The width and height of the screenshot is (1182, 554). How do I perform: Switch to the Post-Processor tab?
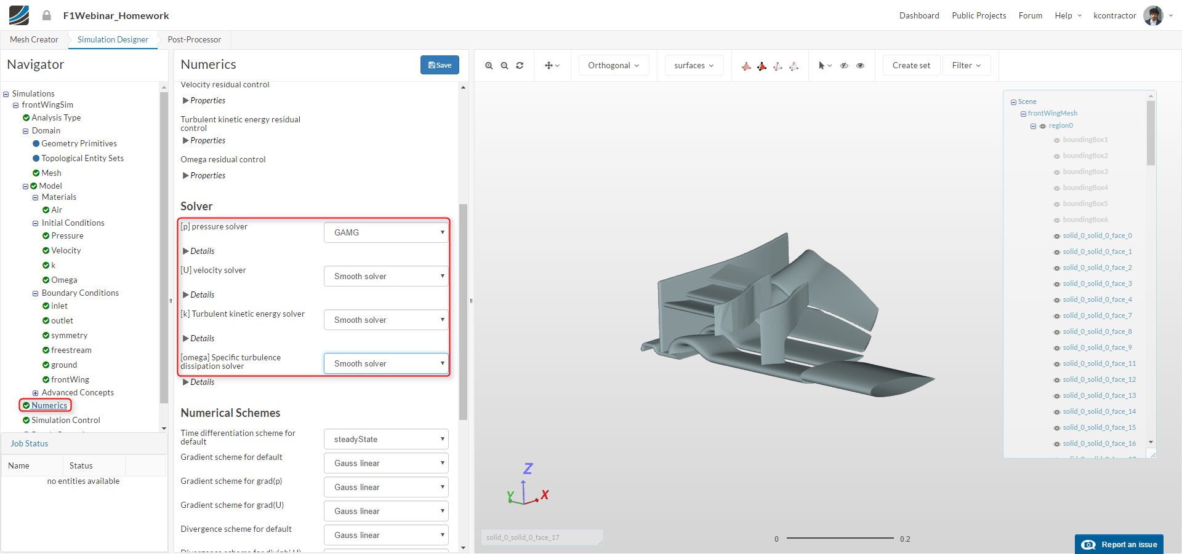pos(194,40)
